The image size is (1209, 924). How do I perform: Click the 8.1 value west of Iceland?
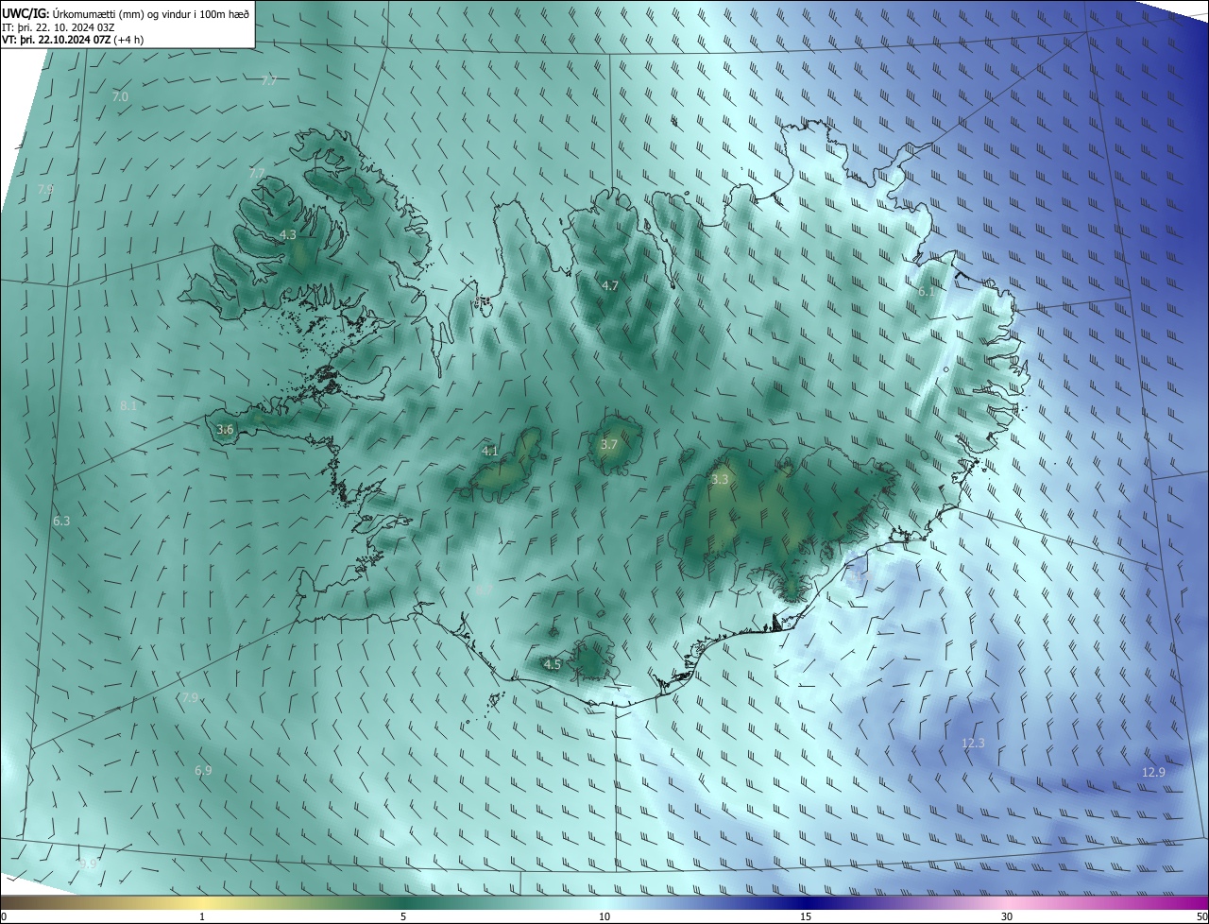[128, 406]
